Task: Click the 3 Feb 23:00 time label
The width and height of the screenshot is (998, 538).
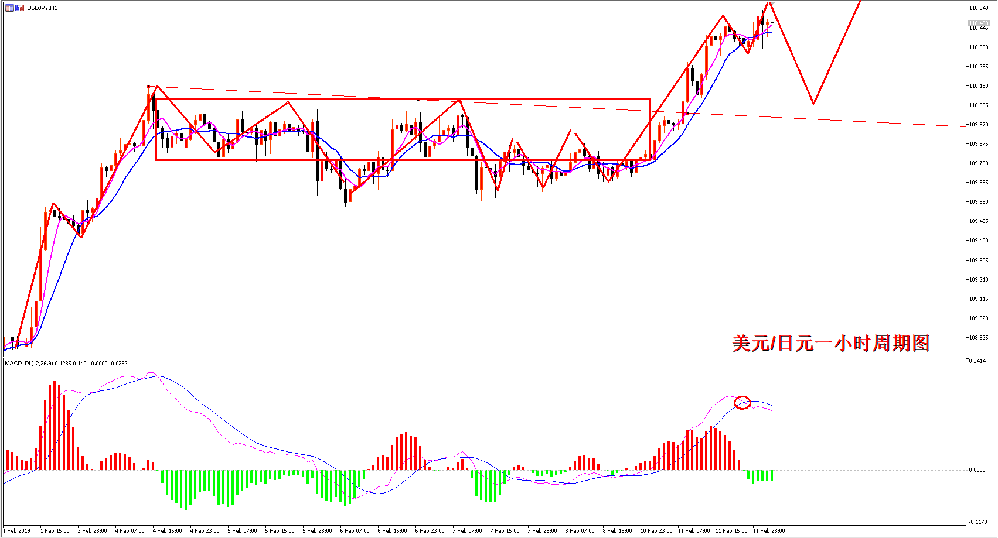Action: coord(93,531)
